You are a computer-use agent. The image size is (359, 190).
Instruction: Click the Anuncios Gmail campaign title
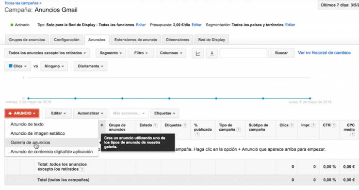tap(56, 10)
